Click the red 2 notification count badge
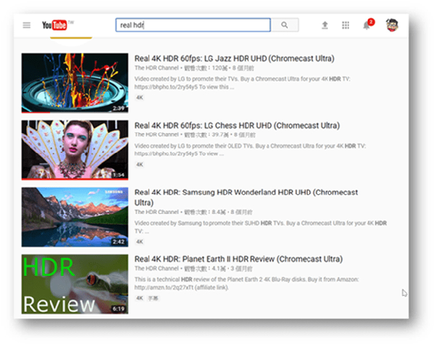437x347 pixels. (x=371, y=22)
